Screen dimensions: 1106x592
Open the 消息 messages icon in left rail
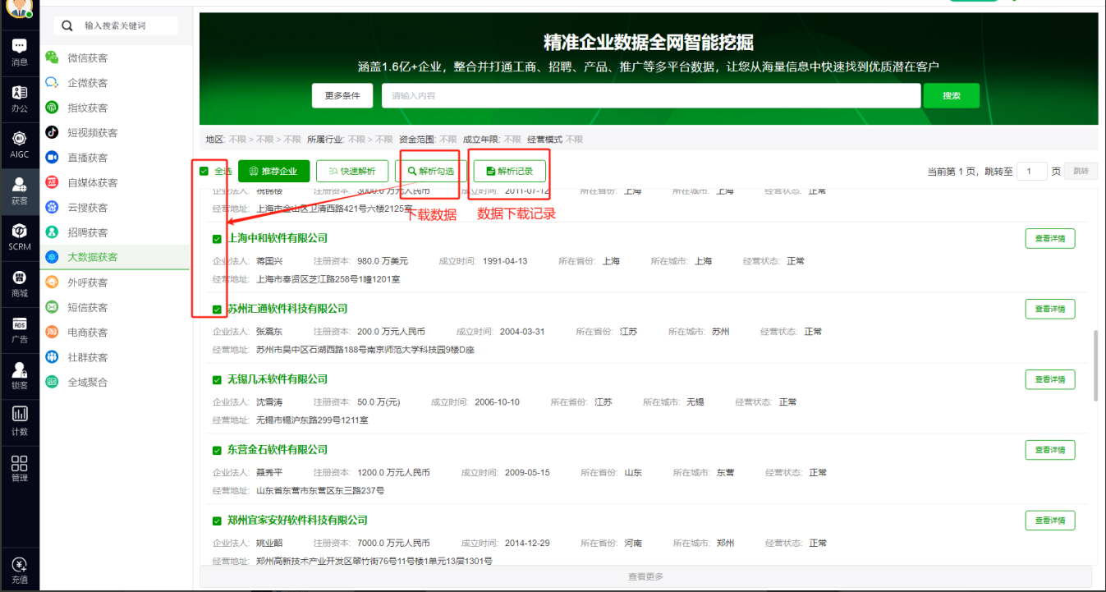20,52
